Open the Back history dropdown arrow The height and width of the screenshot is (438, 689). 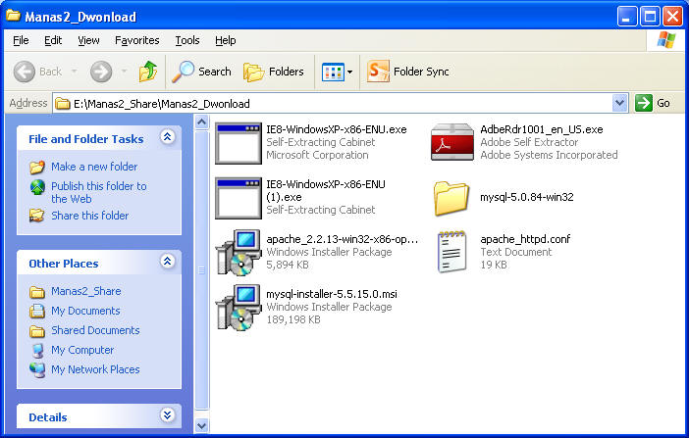(75, 72)
